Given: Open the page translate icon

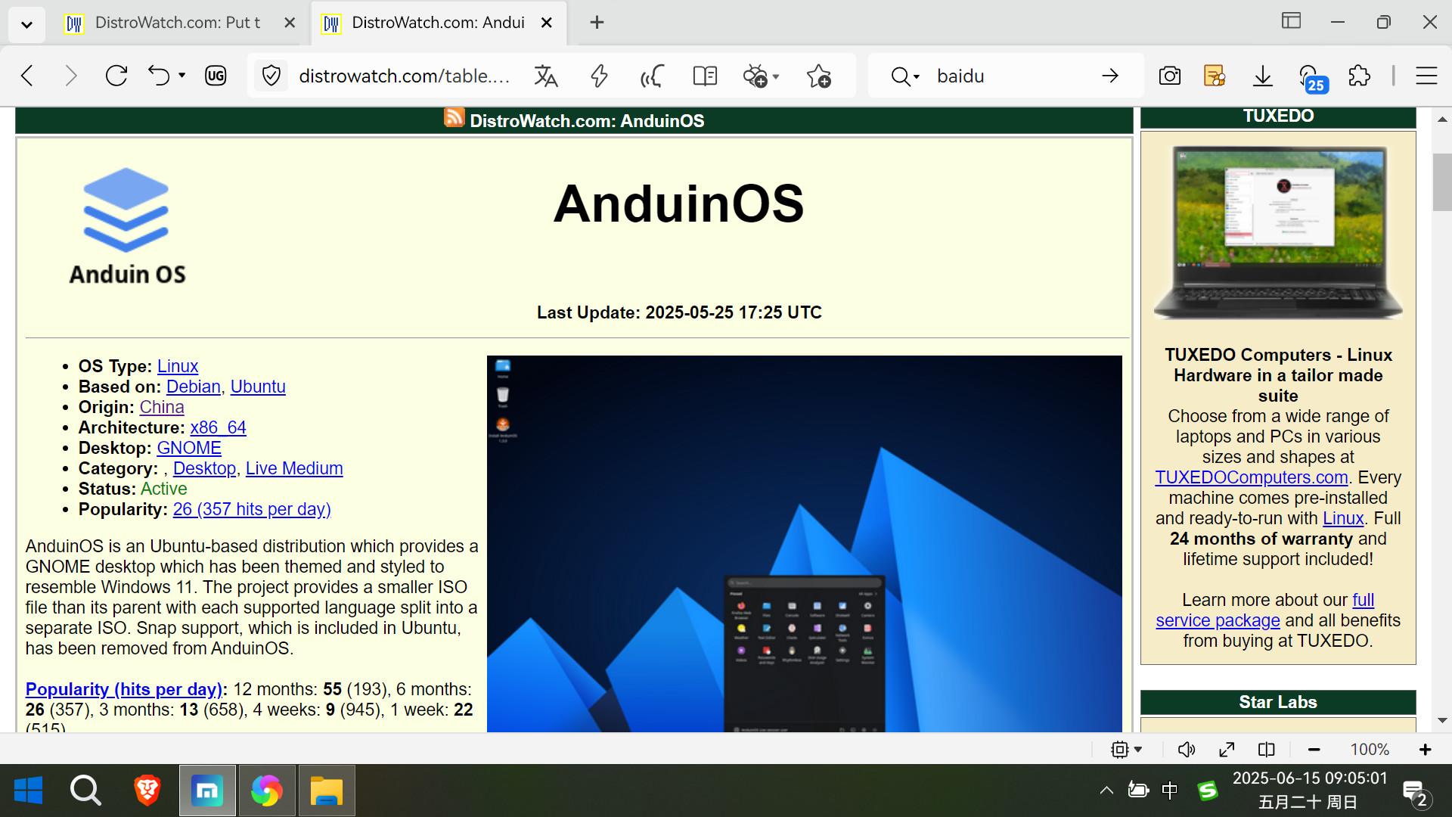Looking at the screenshot, I should pyautogui.click(x=546, y=76).
